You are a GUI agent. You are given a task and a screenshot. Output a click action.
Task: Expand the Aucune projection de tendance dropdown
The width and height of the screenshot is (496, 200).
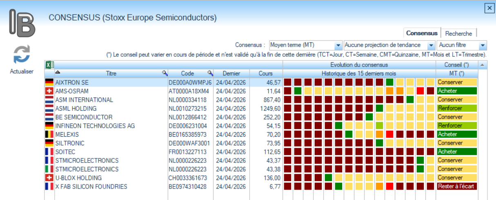click(x=431, y=45)
